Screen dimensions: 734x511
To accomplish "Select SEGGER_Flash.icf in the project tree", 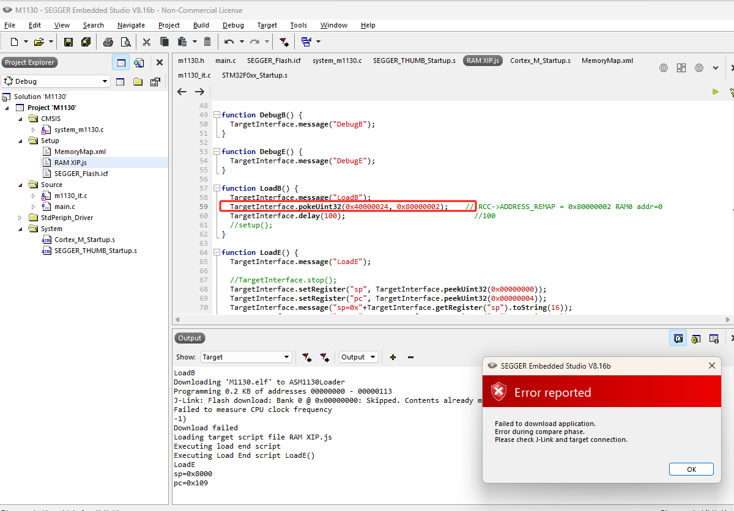I will coord(81,174).
